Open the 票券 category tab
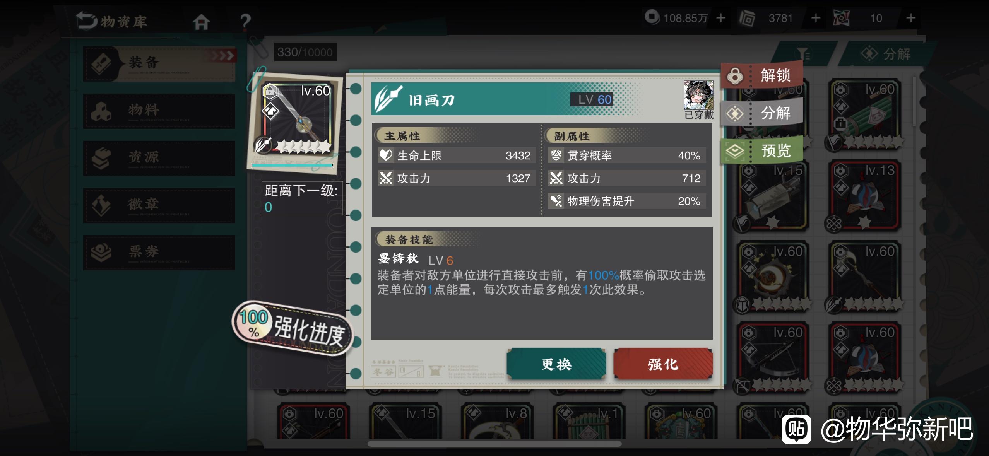Image resolution: width=989 pixels, height=456 pixels. click(x=159, y=253)
